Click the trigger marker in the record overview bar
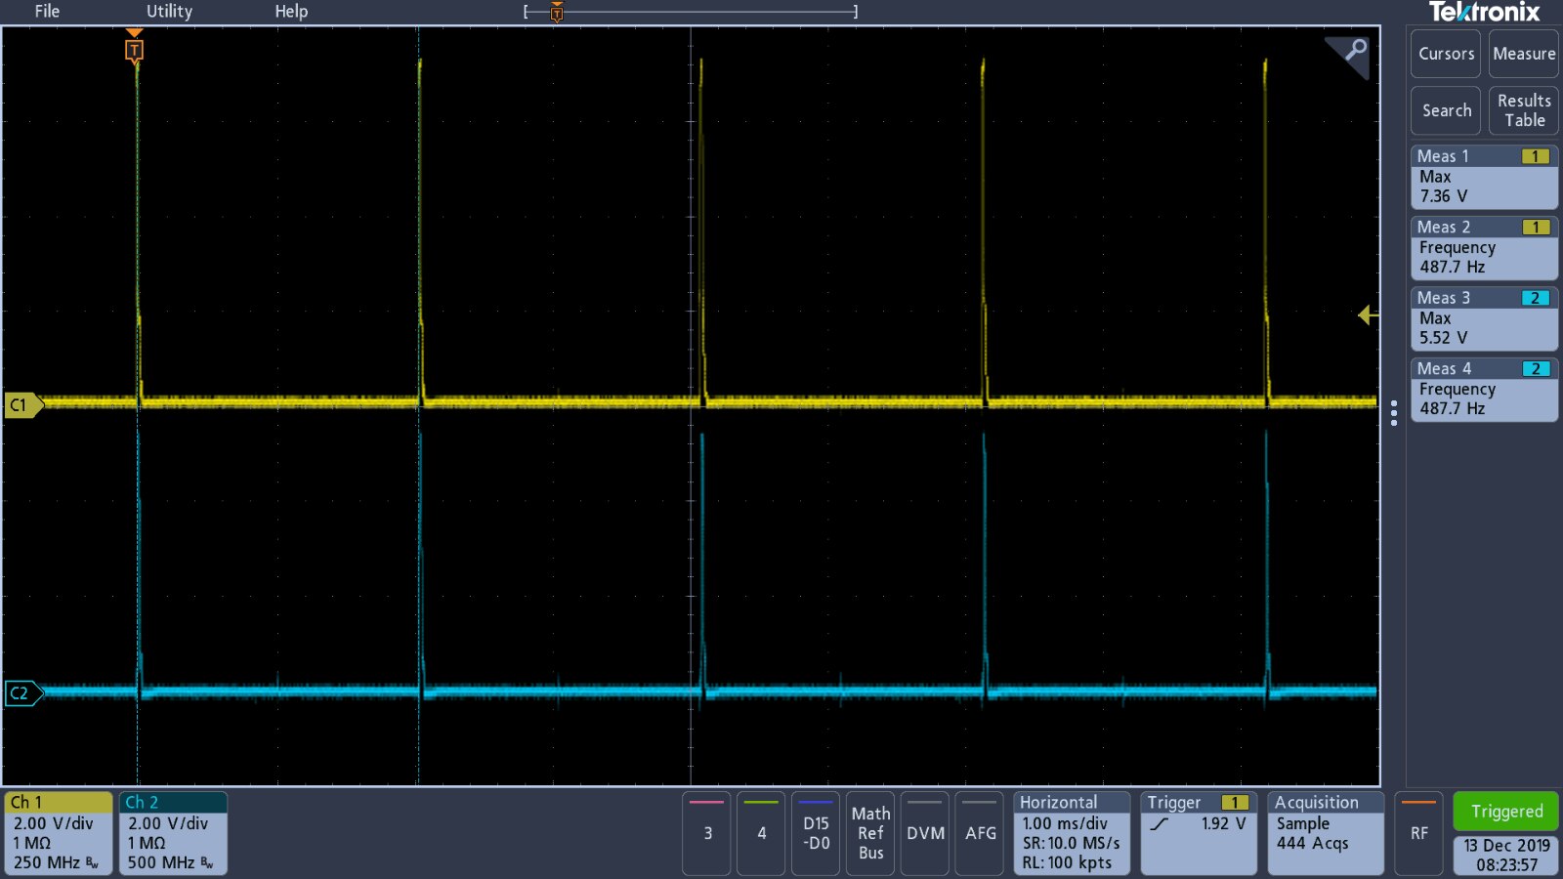The image size is (1563, 879). 557,12
